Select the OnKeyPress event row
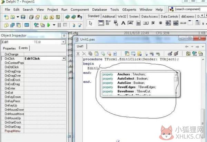The image size is (207, 142). pos(33,101)
